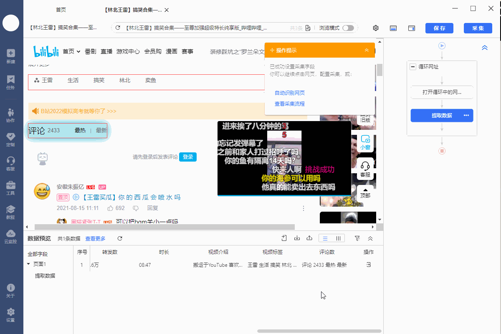Open the 首页 dropdown on bilibili navbar
Viewport: 501px width, 334px height.
point(71,51)
